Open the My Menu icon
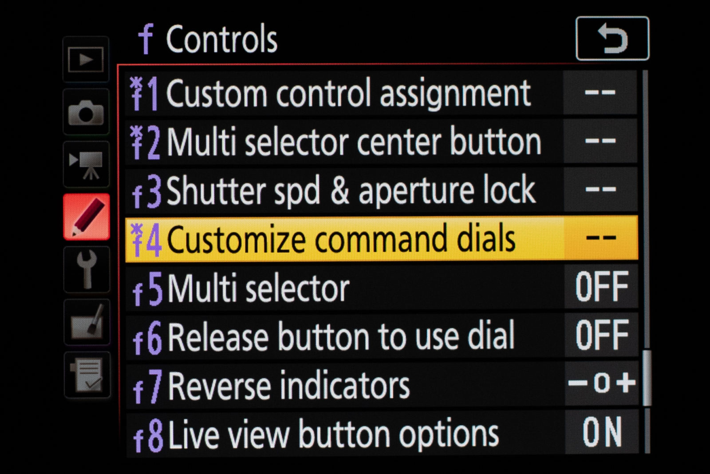This screenshot has width=710, height=474. pyautogui.click(x=87, y=375)
